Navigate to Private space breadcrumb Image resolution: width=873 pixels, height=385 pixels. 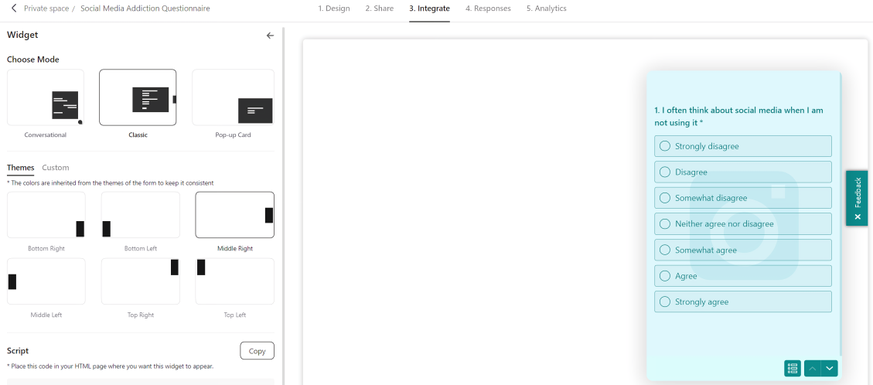click(46, 9)
